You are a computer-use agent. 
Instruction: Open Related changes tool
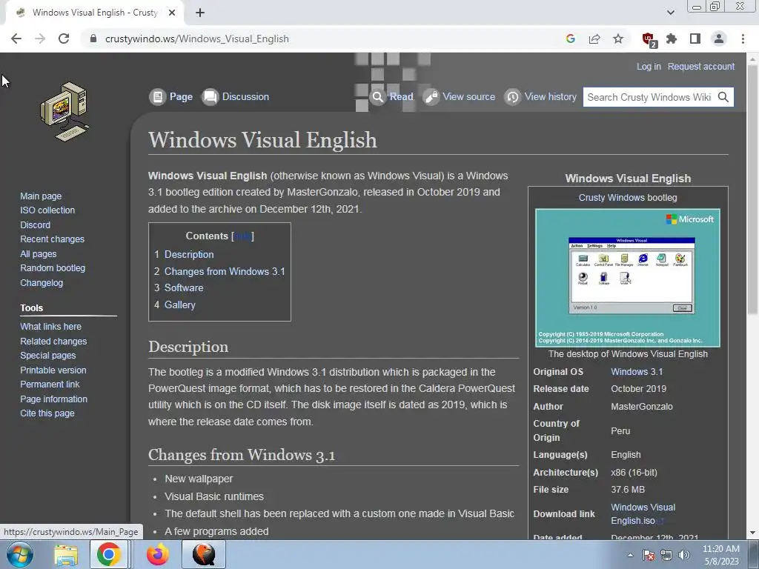click(53, 341)
